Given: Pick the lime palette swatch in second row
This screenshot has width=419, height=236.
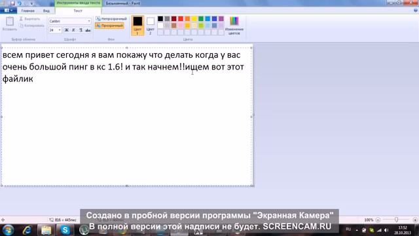Looking at the screenshot, I should tap(201, 26).
